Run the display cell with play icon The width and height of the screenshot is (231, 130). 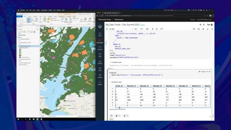200,71
